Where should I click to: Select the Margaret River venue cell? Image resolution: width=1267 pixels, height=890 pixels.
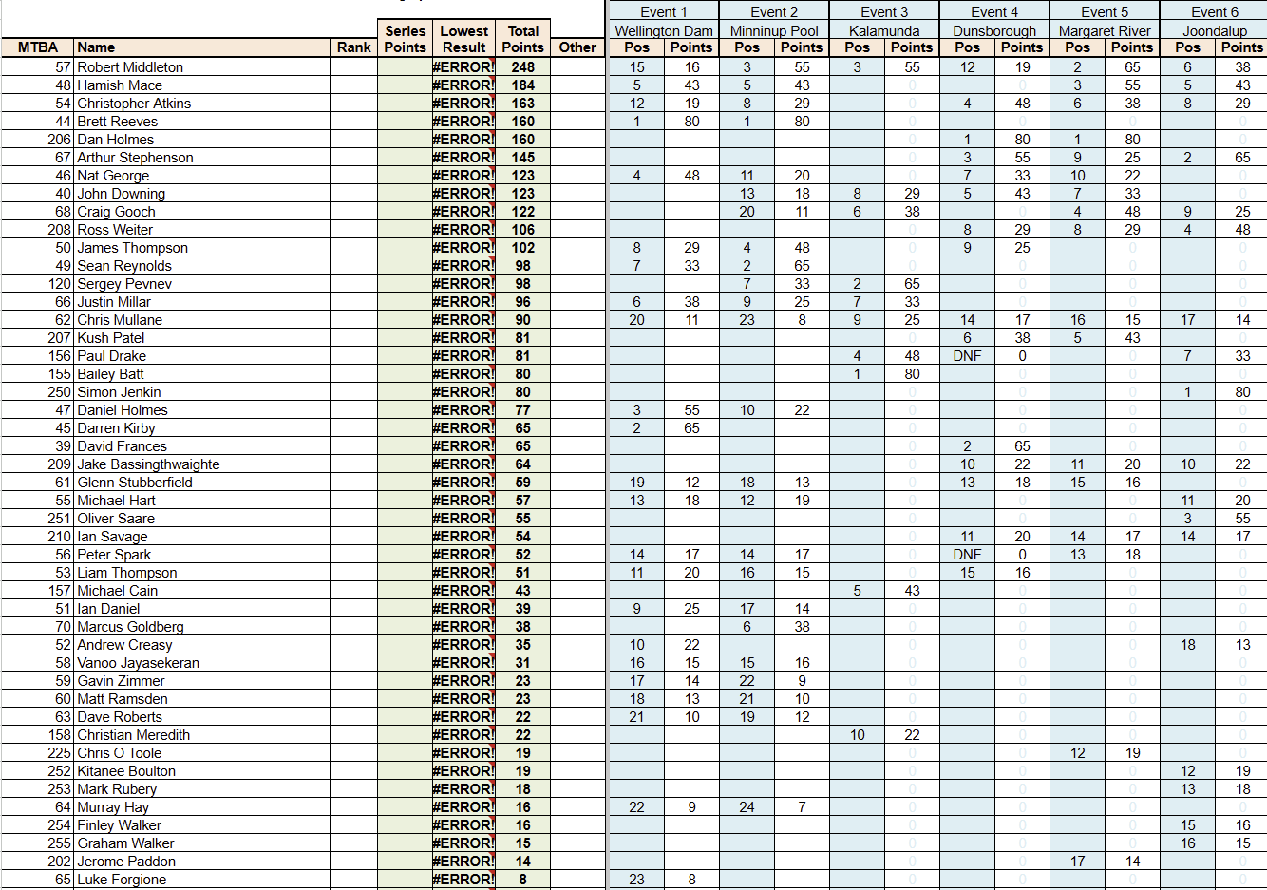click(x=1104, y=30)
